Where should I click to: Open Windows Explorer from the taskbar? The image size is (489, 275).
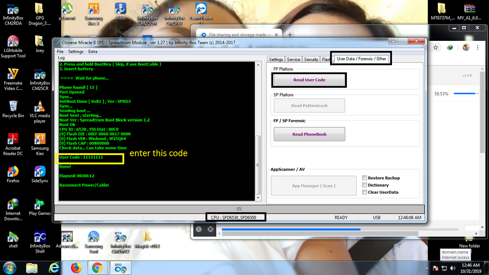point(32,268)
